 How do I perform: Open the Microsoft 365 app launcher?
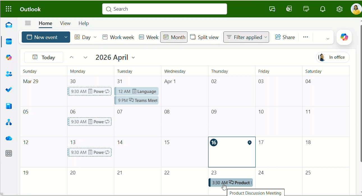(x=8, y=9)
